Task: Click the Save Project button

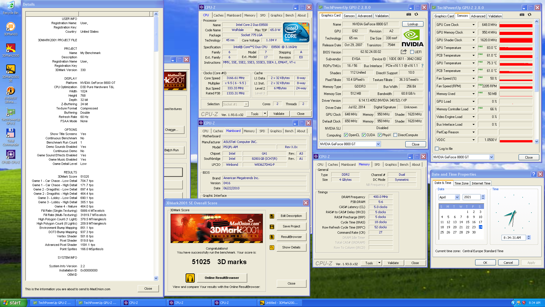Action: pos(291,227)
